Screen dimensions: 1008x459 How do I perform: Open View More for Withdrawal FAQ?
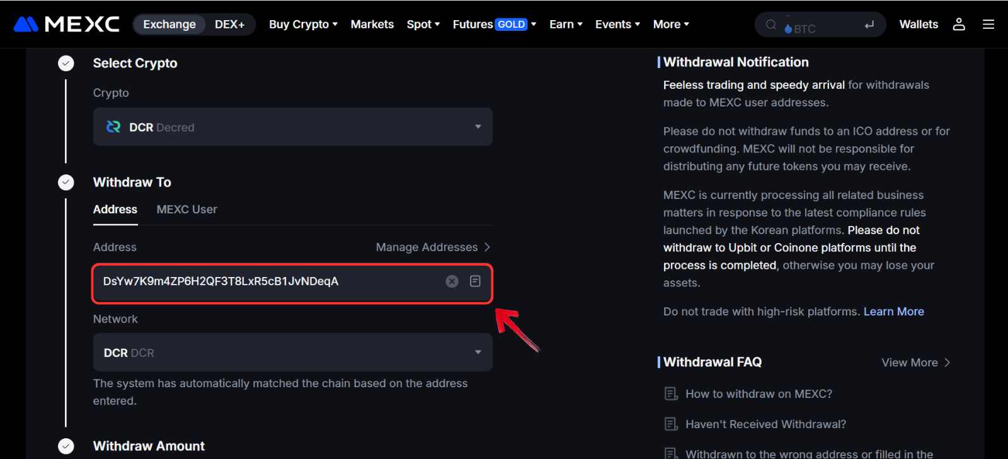coord(916,362)
